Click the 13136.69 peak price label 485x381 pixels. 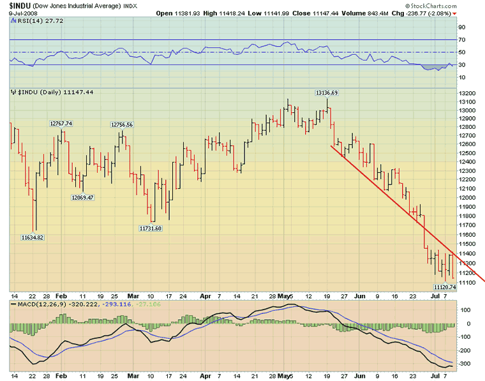pyautogui.click(x=327, y=93)
